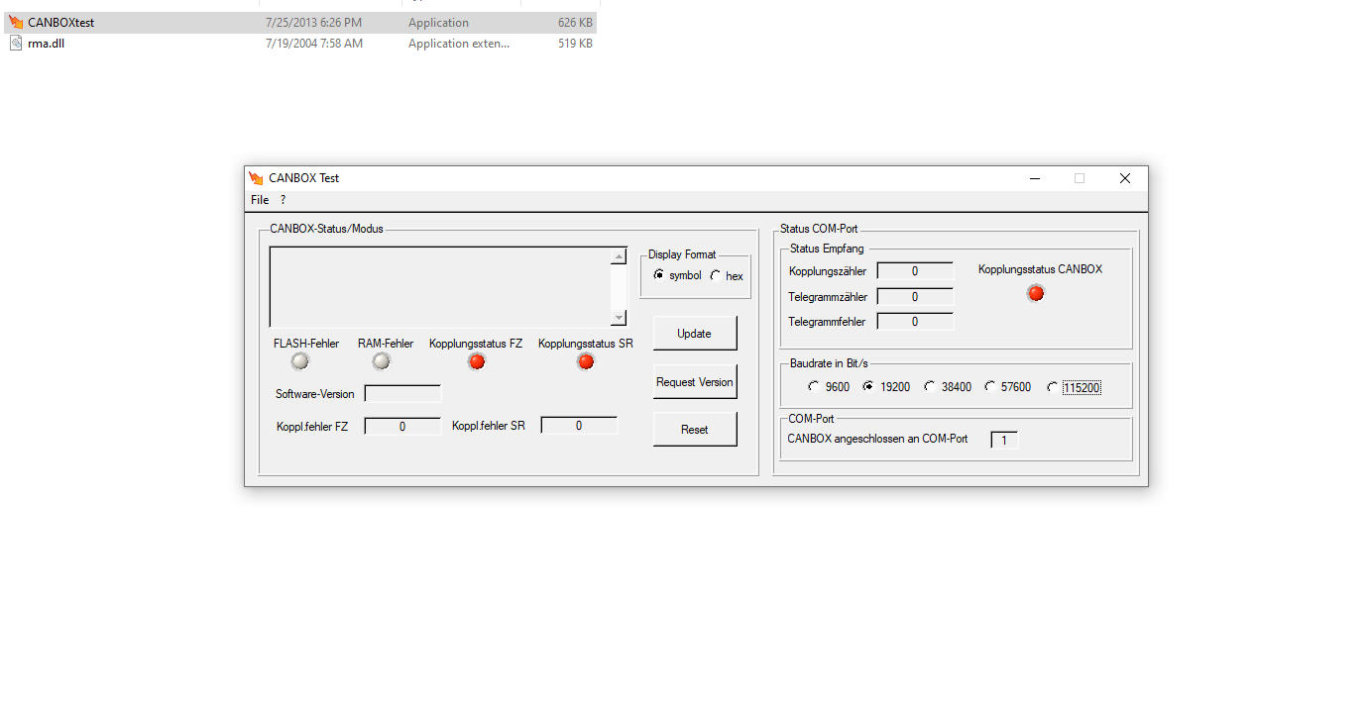Click the COM-Port number field
1369x703 pixels.
1003,439
